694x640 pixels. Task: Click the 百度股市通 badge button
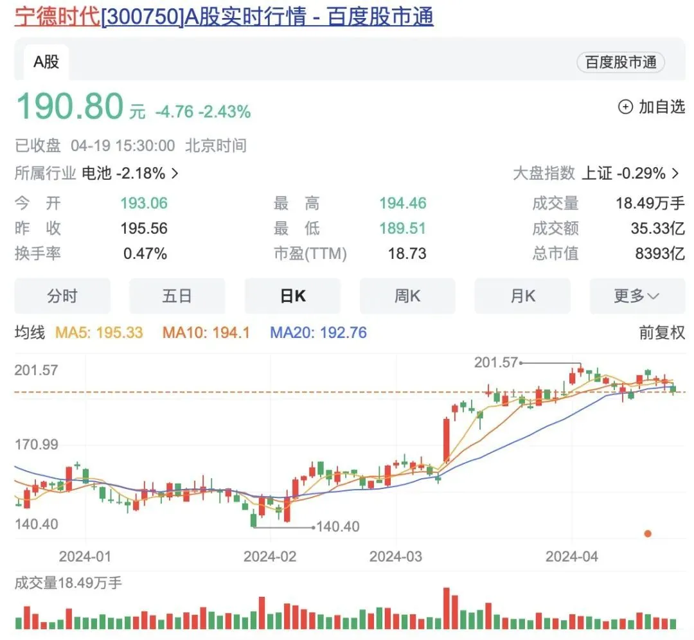pos(621,62)
